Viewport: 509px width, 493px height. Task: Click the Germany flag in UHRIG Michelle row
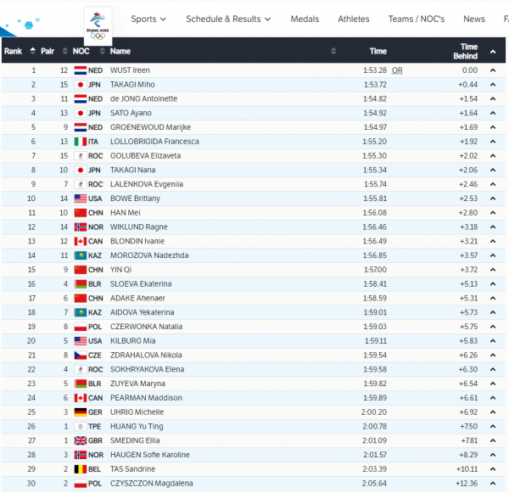point(81,412)
